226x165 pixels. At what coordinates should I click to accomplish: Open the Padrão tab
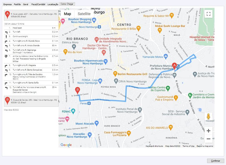point(17,4)
